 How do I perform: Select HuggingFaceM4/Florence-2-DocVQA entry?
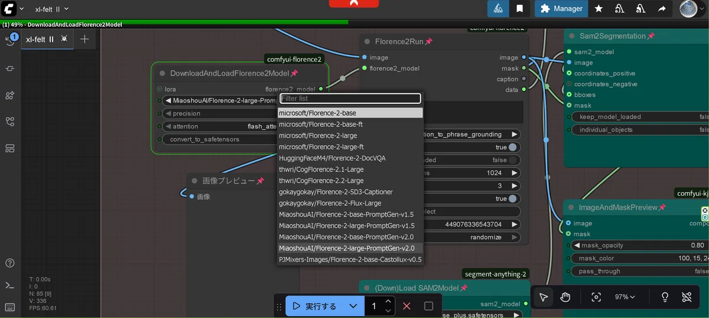point(350,158)
